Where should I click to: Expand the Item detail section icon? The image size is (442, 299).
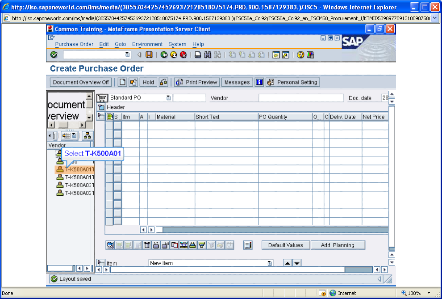(101, 262)
